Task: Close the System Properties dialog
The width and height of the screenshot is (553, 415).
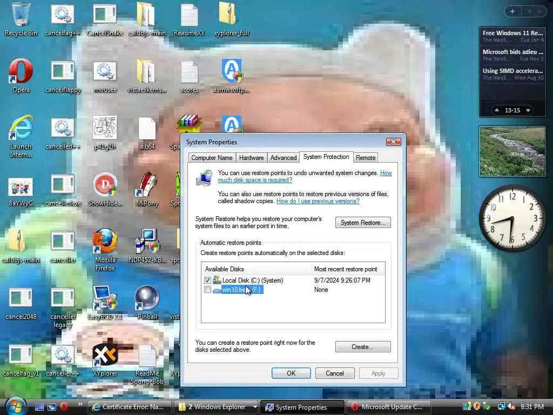Action: [x=393, y=142]
